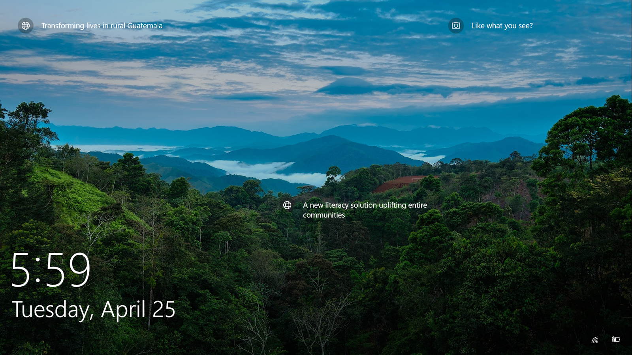Open 'A new literacy solution uplifting entire communities'

[365, 210]
